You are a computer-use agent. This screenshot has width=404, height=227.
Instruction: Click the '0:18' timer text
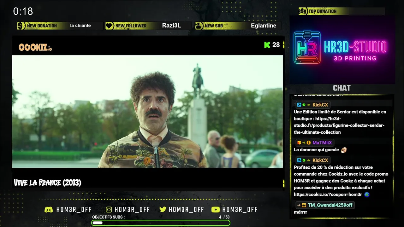click(23, 11)
